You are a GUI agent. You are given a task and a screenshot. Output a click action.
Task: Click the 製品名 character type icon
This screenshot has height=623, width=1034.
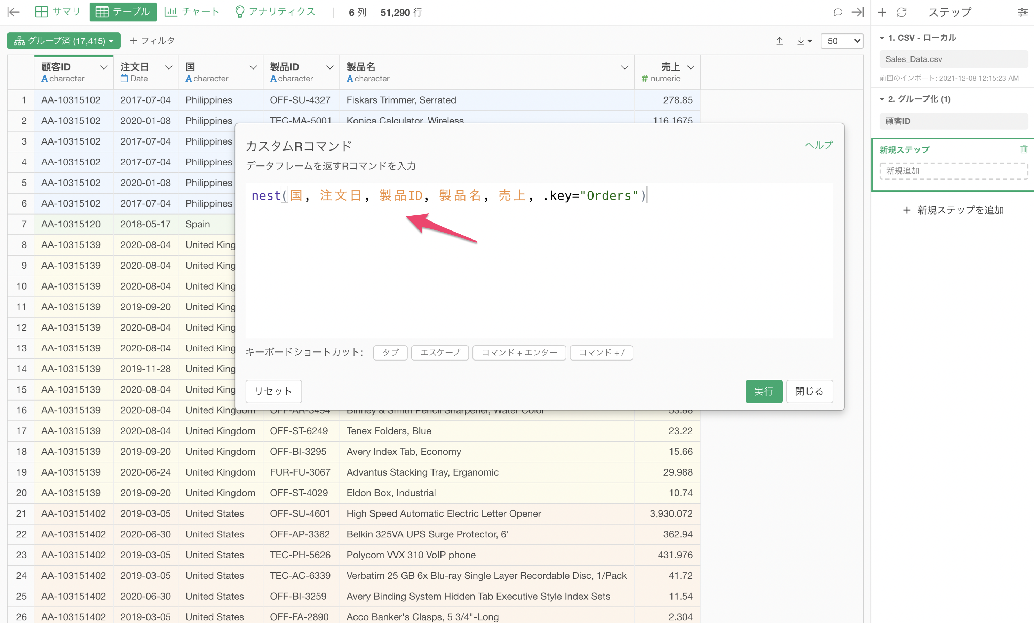(x=350, y=79)
